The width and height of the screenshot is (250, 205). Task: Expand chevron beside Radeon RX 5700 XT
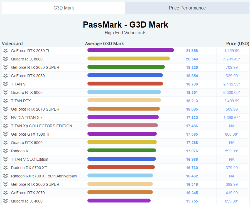(5, 168)
